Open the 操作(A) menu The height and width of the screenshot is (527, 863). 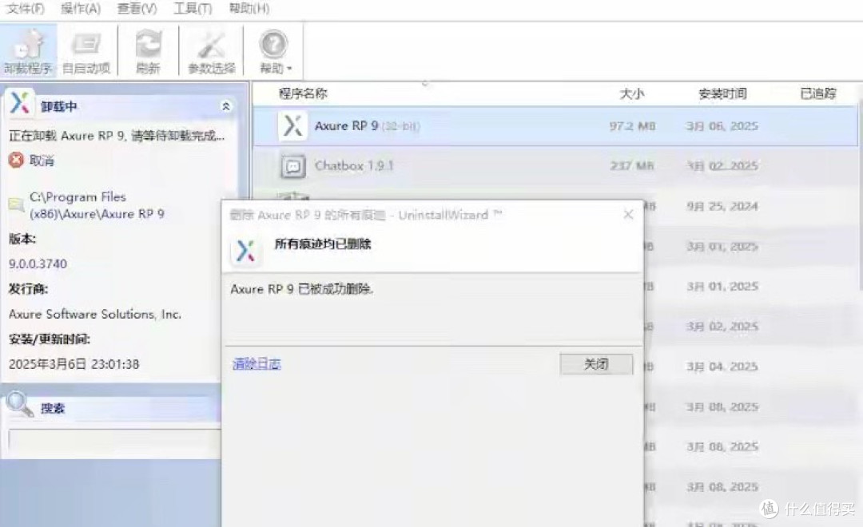81,8
